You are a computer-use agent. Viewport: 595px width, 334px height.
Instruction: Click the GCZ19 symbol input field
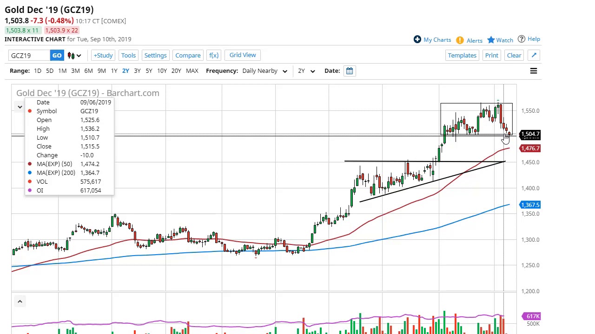click(29, 55)
